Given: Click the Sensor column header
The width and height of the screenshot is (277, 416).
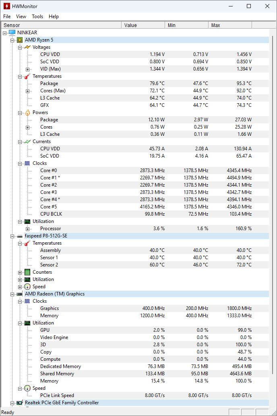Looking at the screenshot, I should [x=60, y=25].
